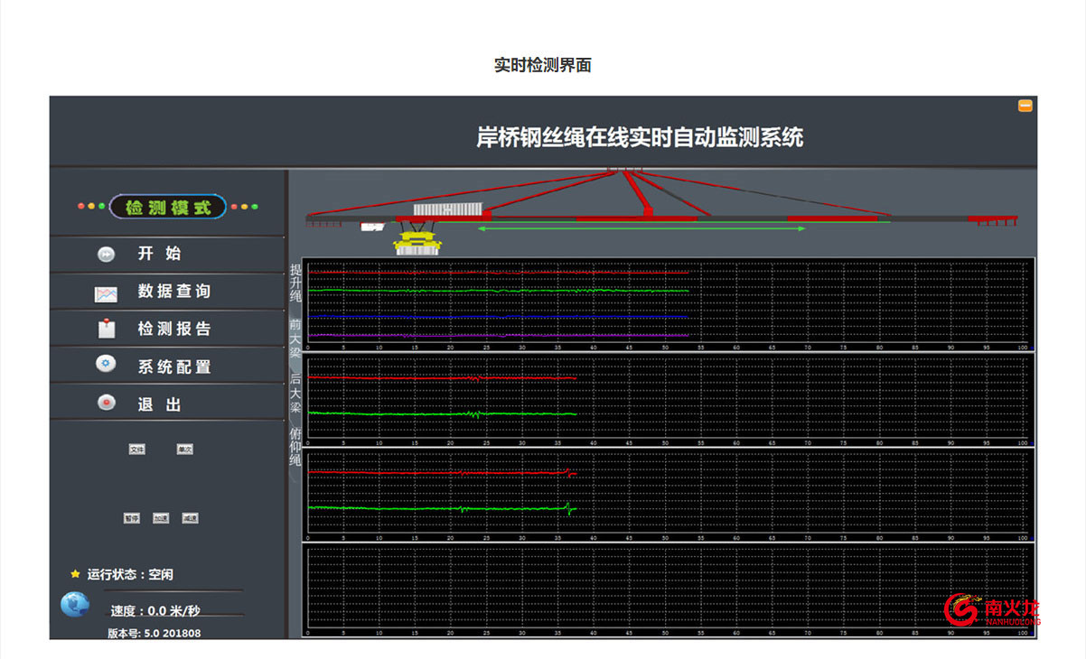Click the line chart icon for 数据查询
This screenshot has width=1086, height=659.
(x=106, y=293)
